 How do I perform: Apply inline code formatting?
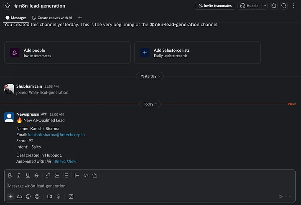point(86,175)
